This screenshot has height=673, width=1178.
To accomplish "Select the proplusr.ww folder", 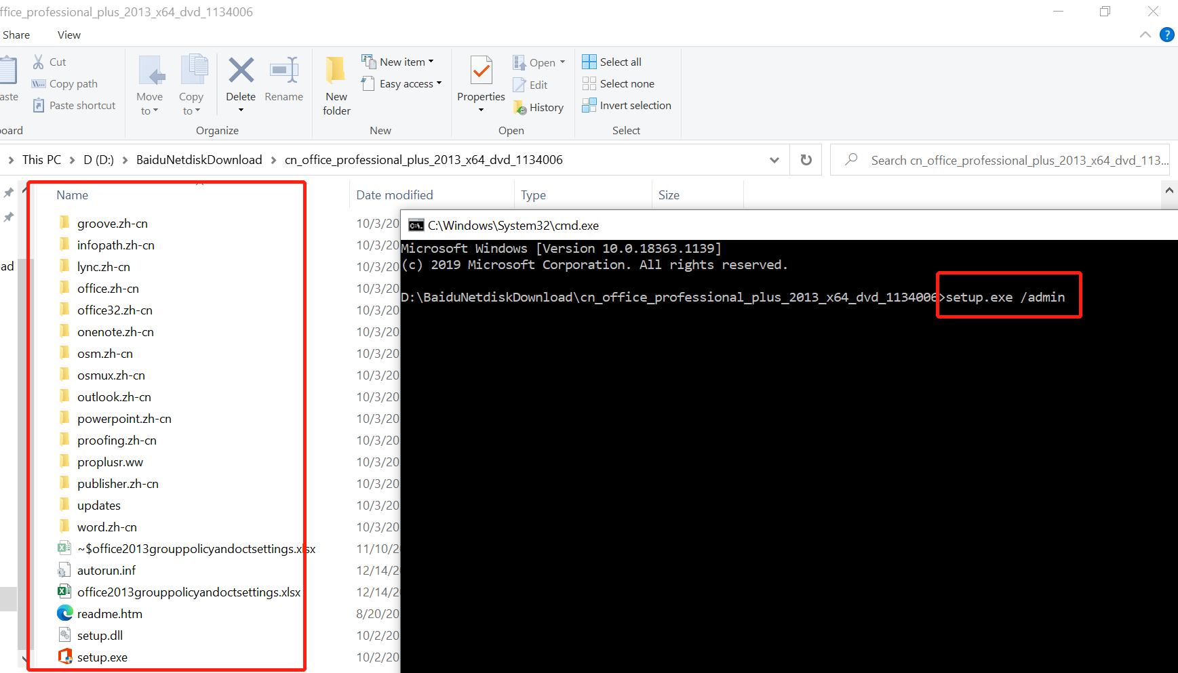I will (110, 462).
